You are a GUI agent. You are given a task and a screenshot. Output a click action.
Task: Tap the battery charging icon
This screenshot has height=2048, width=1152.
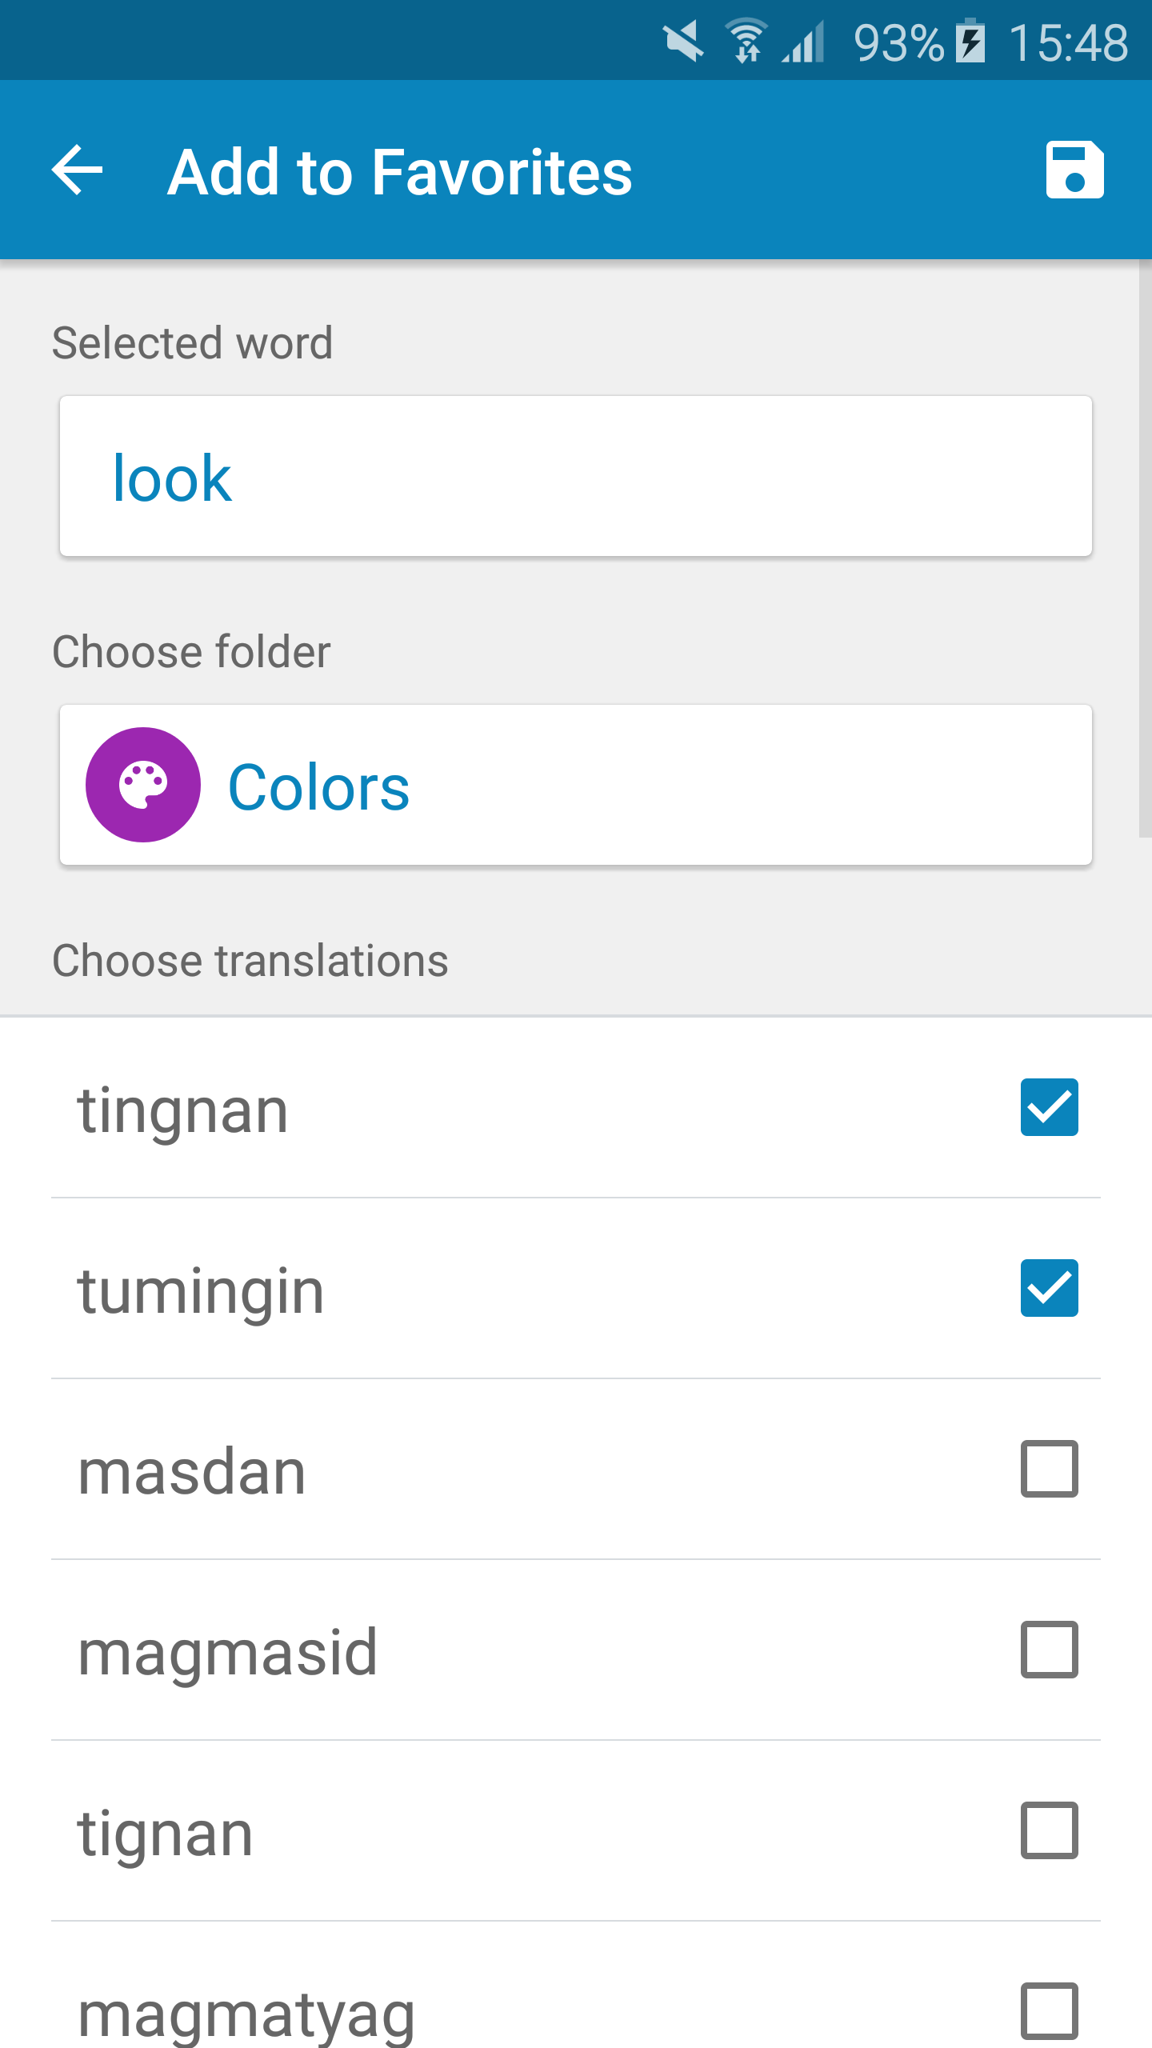click(970, 42)
